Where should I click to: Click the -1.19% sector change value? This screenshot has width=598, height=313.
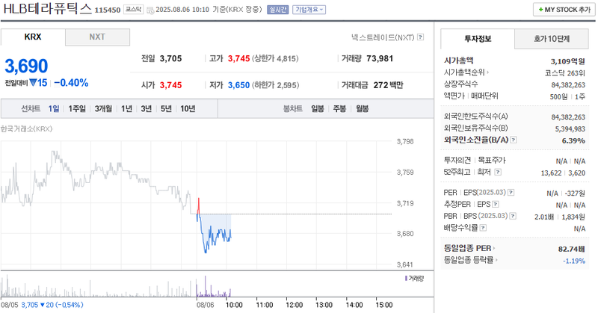pos(574,261)
